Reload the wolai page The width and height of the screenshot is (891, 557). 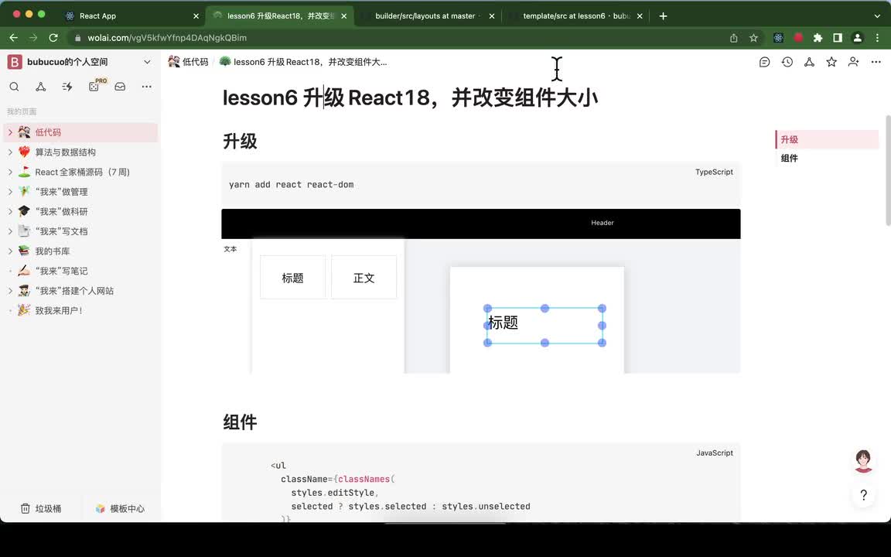[x=53, y=37]
